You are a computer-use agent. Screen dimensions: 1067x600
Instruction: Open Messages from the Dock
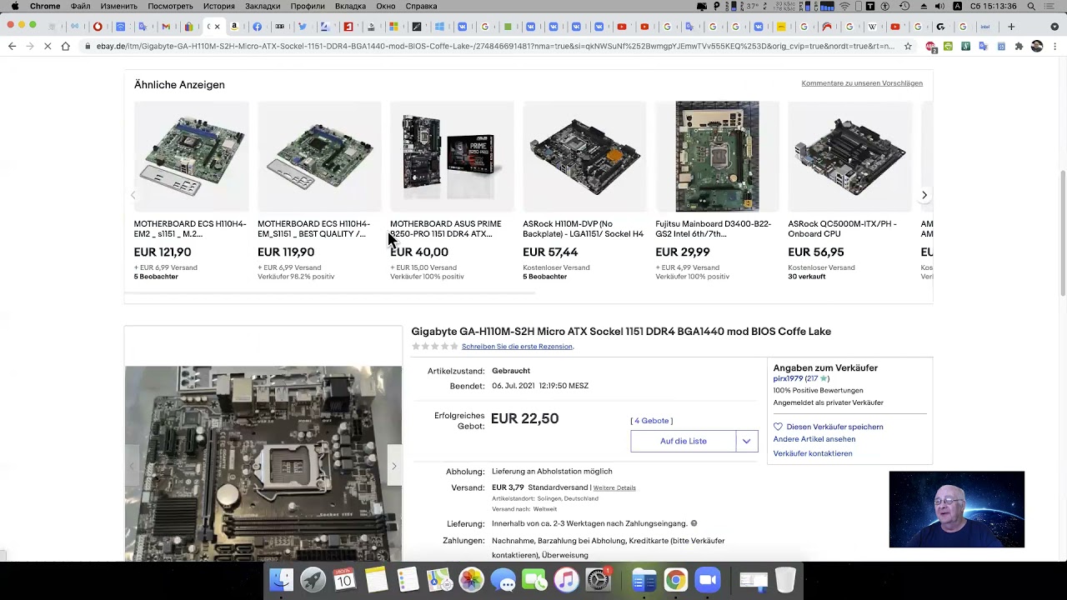pyautogui.click(x=503, y=579)
